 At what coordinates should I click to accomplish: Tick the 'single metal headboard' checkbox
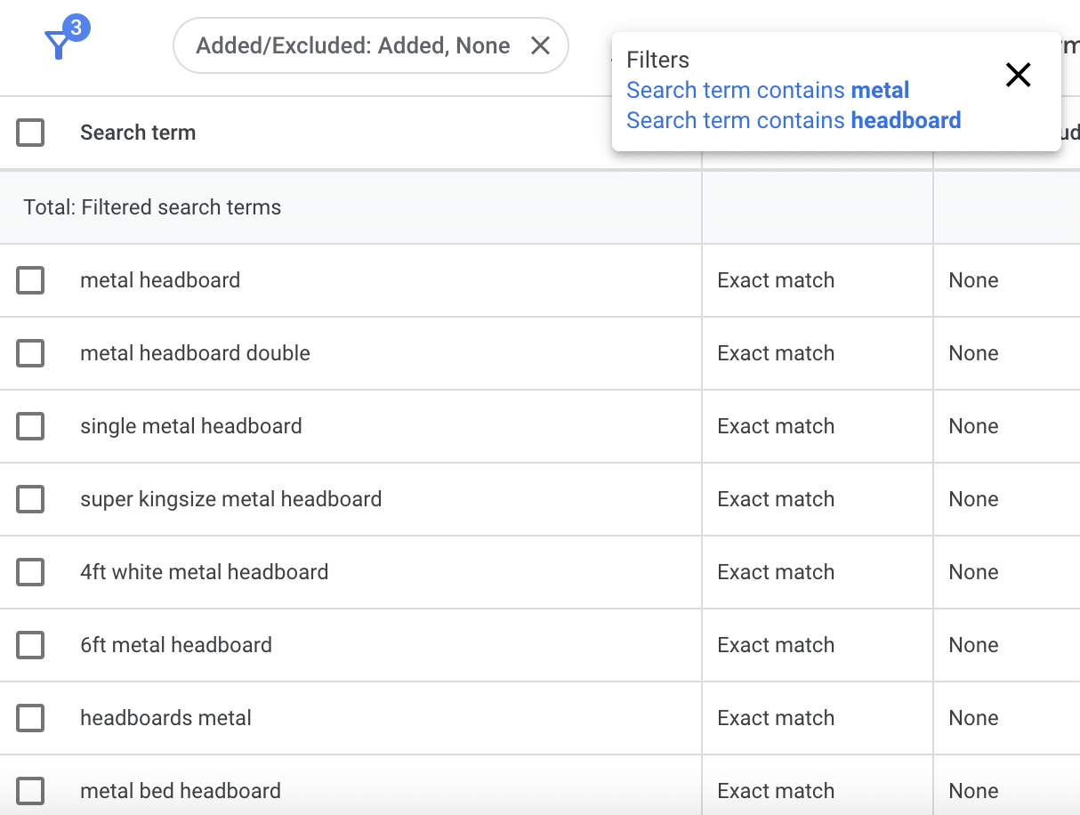(x=30, y=426)
